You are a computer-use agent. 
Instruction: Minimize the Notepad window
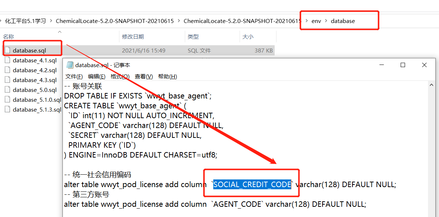point(382,65)
